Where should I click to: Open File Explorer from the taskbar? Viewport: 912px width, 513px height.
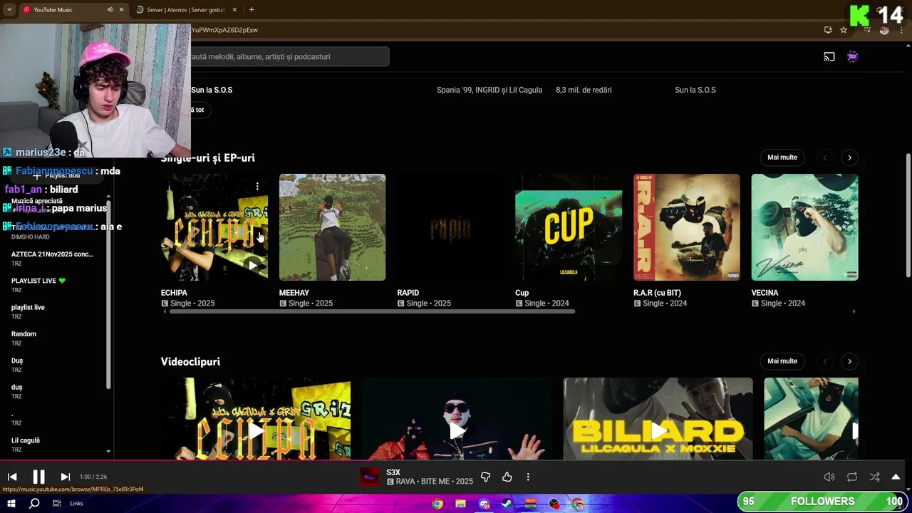(460, 504)
